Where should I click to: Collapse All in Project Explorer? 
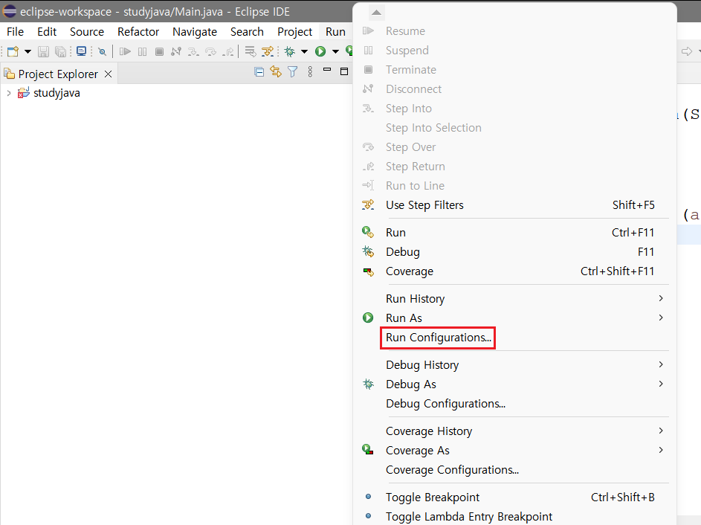tap(259, 72)
